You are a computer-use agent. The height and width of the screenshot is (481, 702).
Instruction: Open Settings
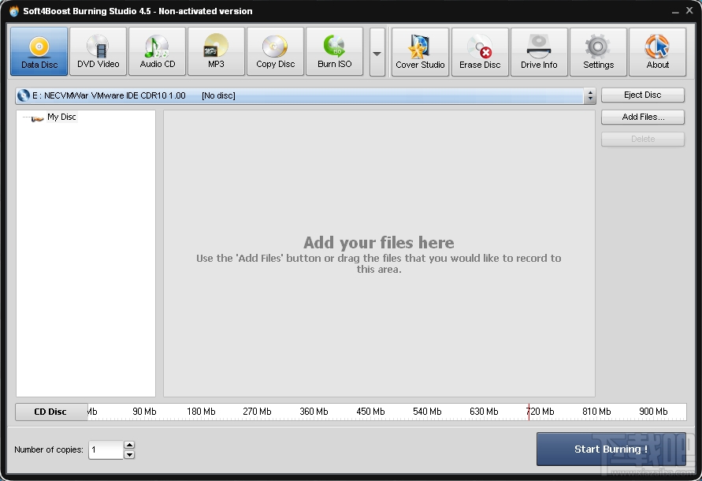[x=598, y=52]
